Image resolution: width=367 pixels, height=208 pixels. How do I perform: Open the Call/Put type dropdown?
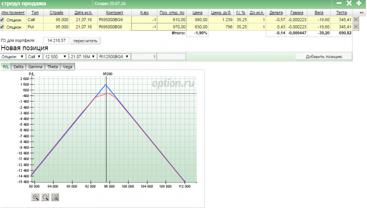click(34, 57)
